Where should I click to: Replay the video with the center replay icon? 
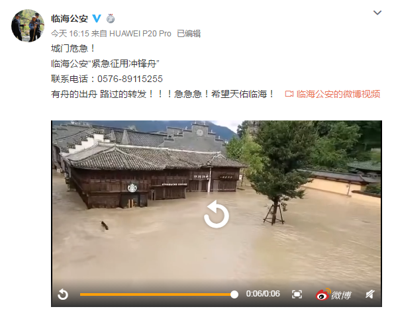tap(217, 214)
